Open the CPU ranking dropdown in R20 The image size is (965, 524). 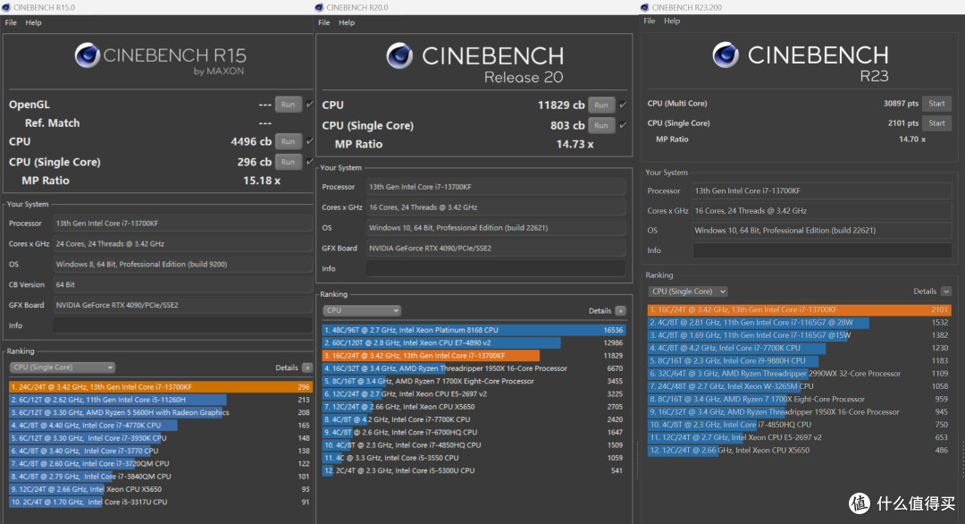tap(362, 311)
